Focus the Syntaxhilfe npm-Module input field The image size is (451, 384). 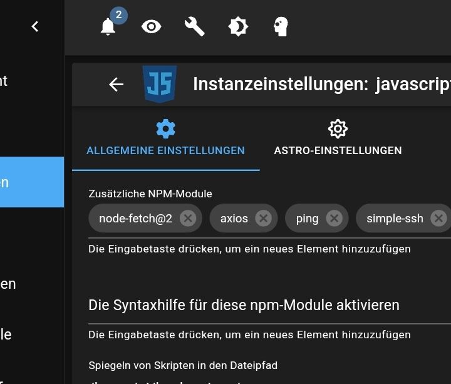click(270, 305)
